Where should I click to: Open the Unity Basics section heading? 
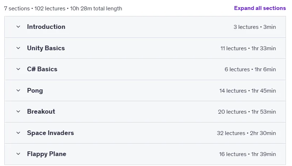pos(46,48)
